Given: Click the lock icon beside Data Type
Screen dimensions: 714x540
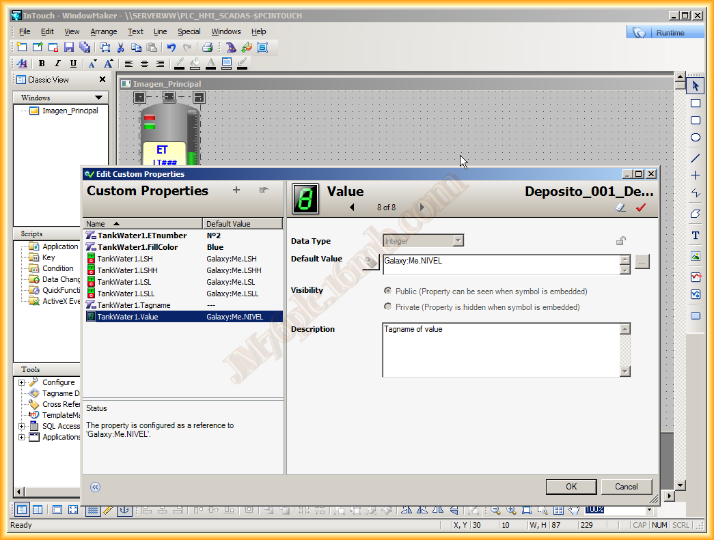Looking at the screenshot, I should click(x=620, y=240).
